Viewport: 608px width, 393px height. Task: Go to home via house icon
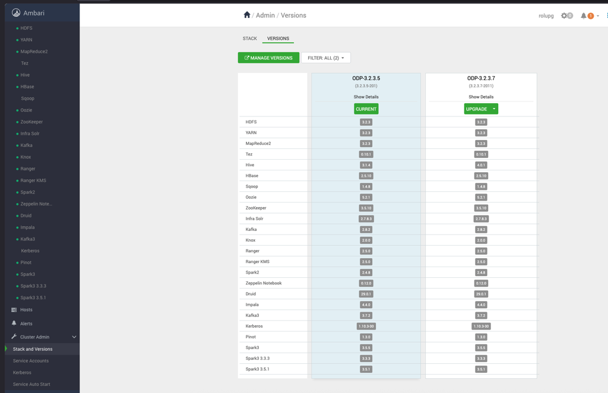[x=247, y=15]
